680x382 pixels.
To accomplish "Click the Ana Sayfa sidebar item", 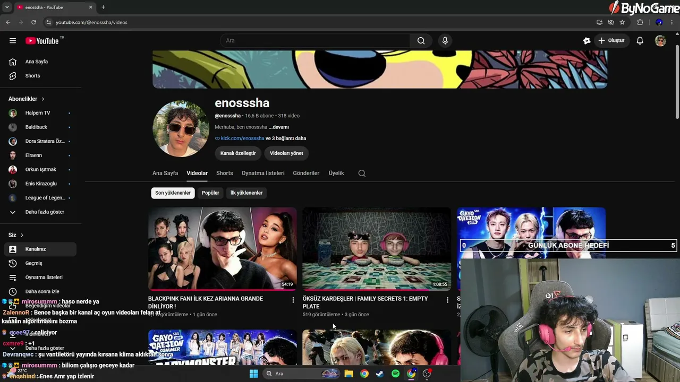I will tap(40, 62).
